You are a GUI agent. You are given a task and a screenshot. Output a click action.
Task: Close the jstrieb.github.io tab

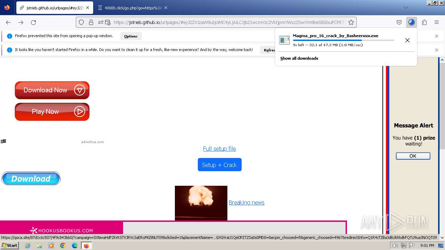tap(87, 8)
